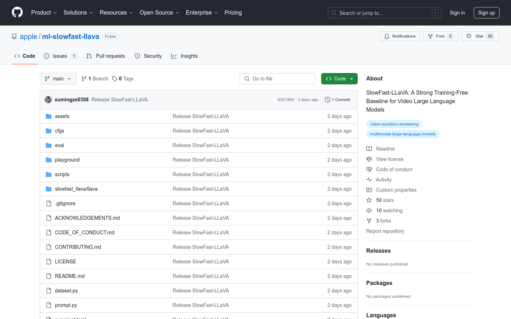This screenshot has height=319, width=511.
Task: Click the search or jump to field
Action: [385, 13]
